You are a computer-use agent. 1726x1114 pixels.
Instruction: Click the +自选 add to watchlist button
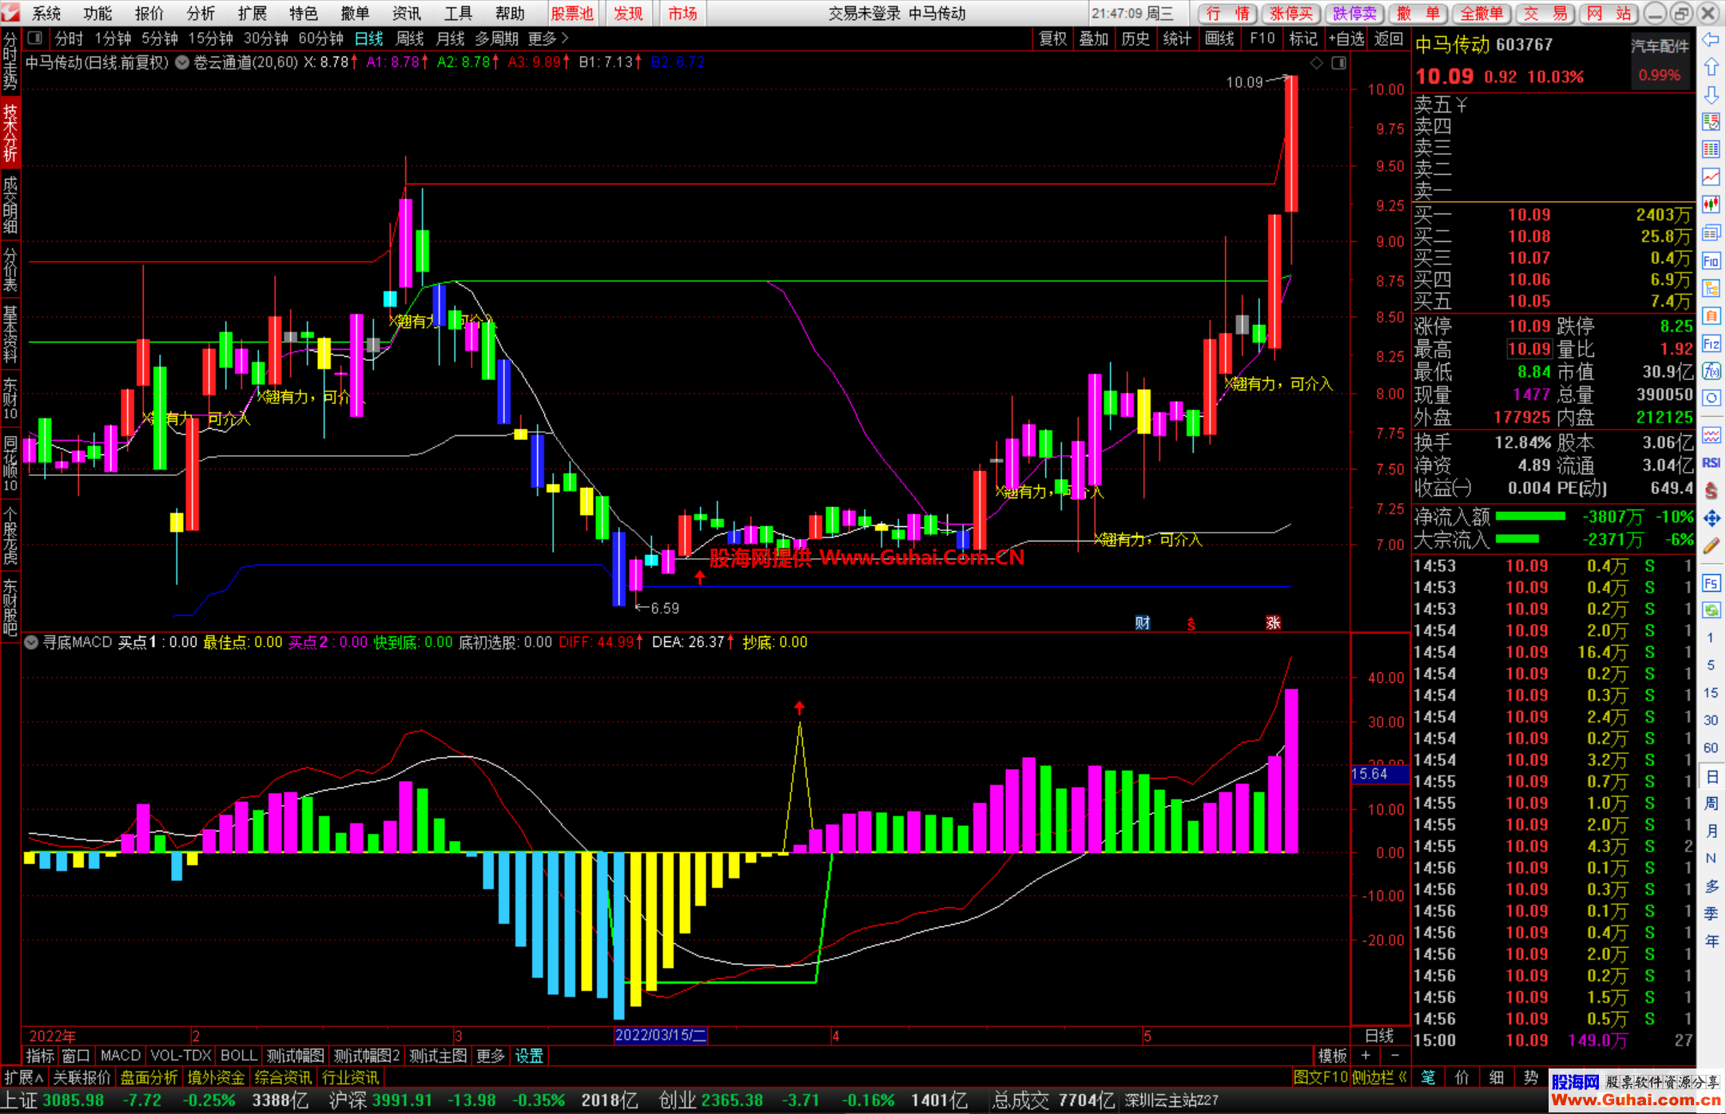coord(1346,38)
